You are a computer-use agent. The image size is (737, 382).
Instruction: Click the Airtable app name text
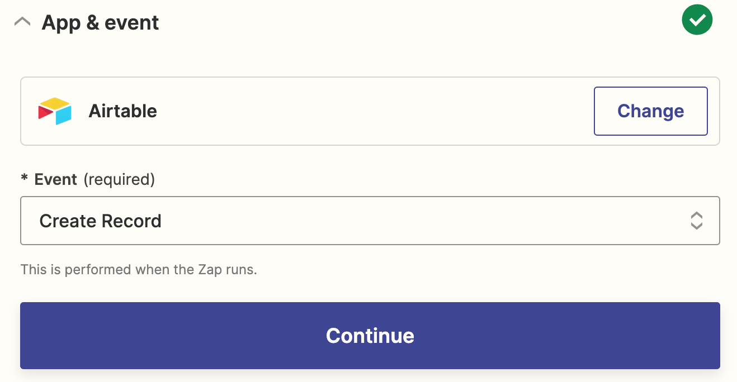click(x=122, y=111)
